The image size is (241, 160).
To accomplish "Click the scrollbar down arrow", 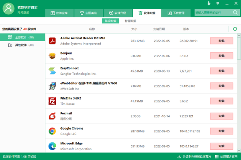I will pos(239,150).
